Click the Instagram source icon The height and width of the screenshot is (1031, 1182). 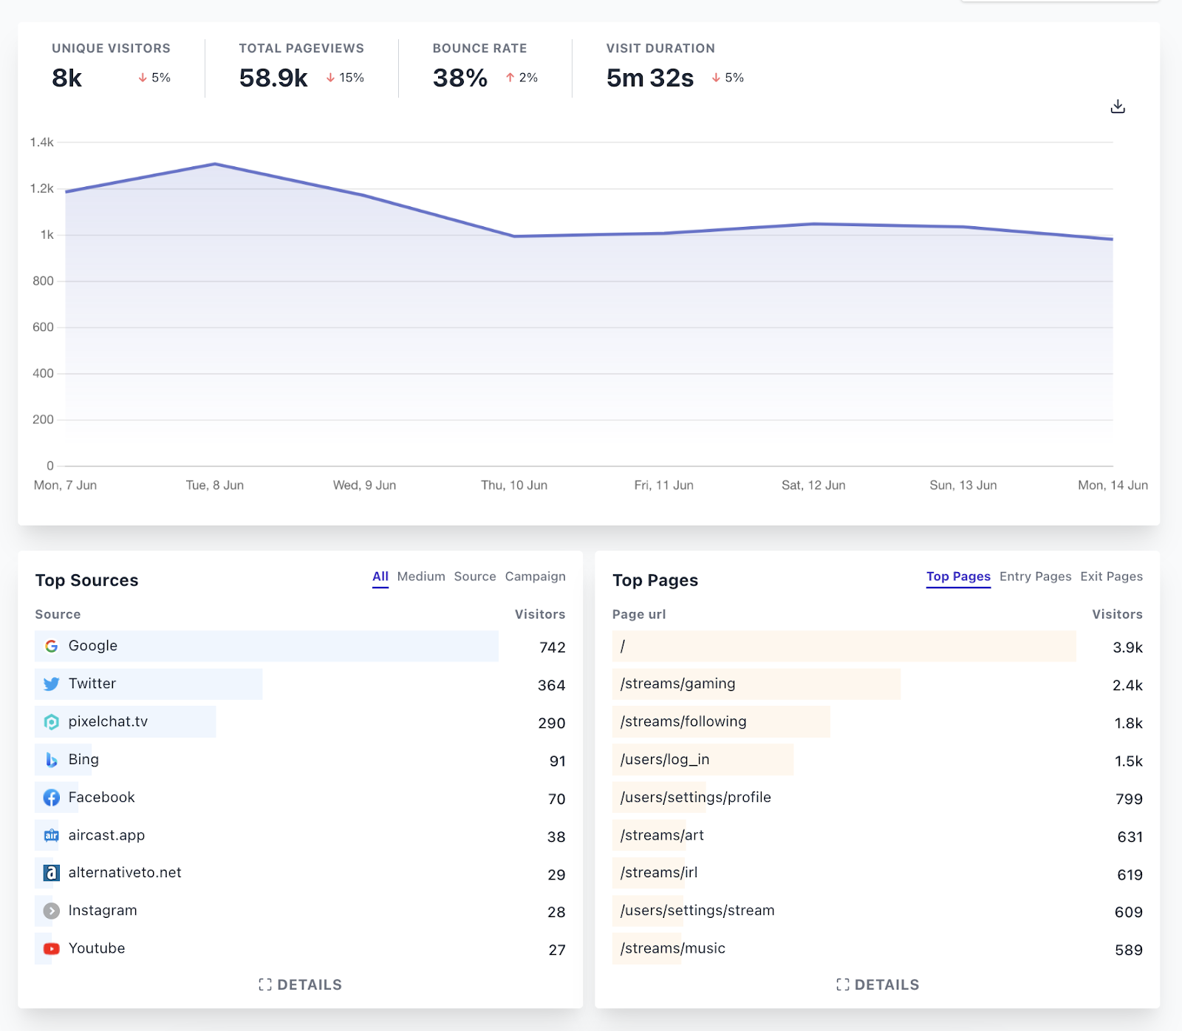pos(51,911)
